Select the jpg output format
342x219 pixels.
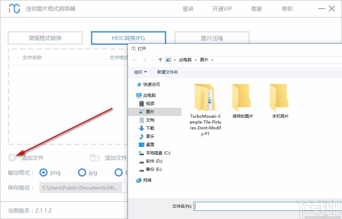[x=82, y=173]
